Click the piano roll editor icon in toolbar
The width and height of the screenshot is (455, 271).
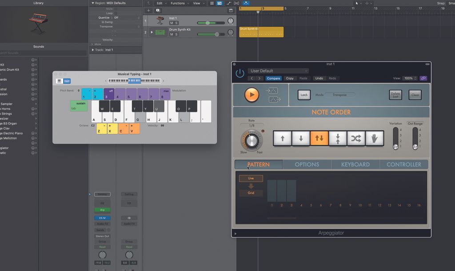click(219, 3)
